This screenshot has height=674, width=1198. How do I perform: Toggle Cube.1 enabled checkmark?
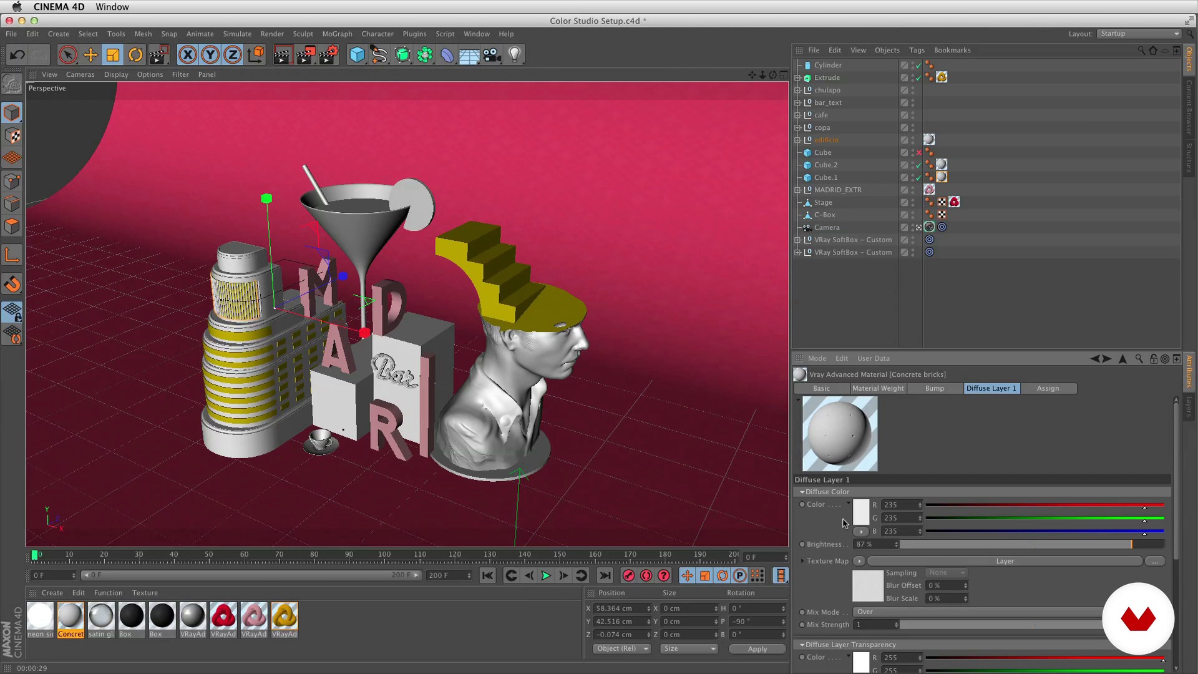pos(918,178)
